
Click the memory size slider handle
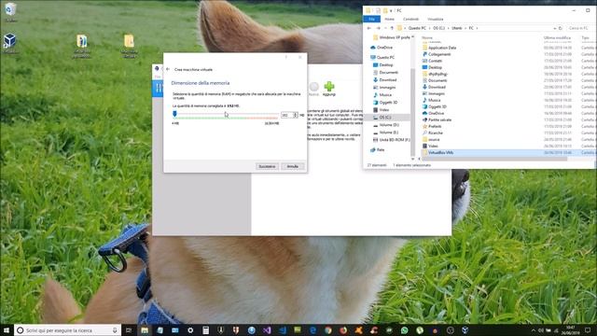(x=174, y=114)
